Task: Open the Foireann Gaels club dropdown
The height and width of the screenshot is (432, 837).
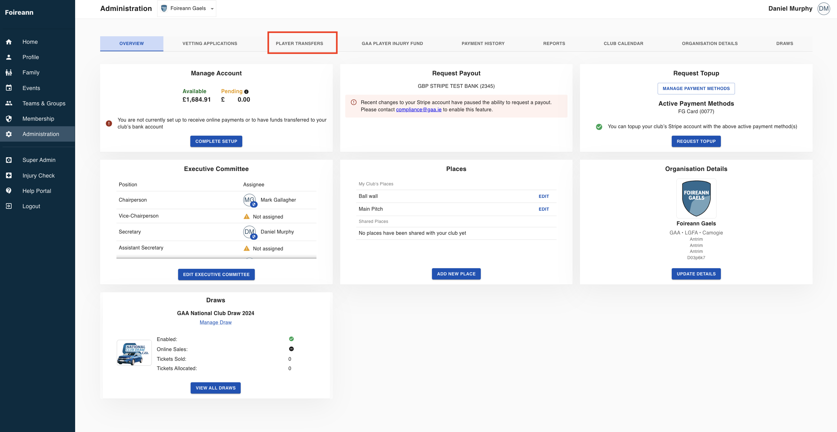Action: coord(187,8)
